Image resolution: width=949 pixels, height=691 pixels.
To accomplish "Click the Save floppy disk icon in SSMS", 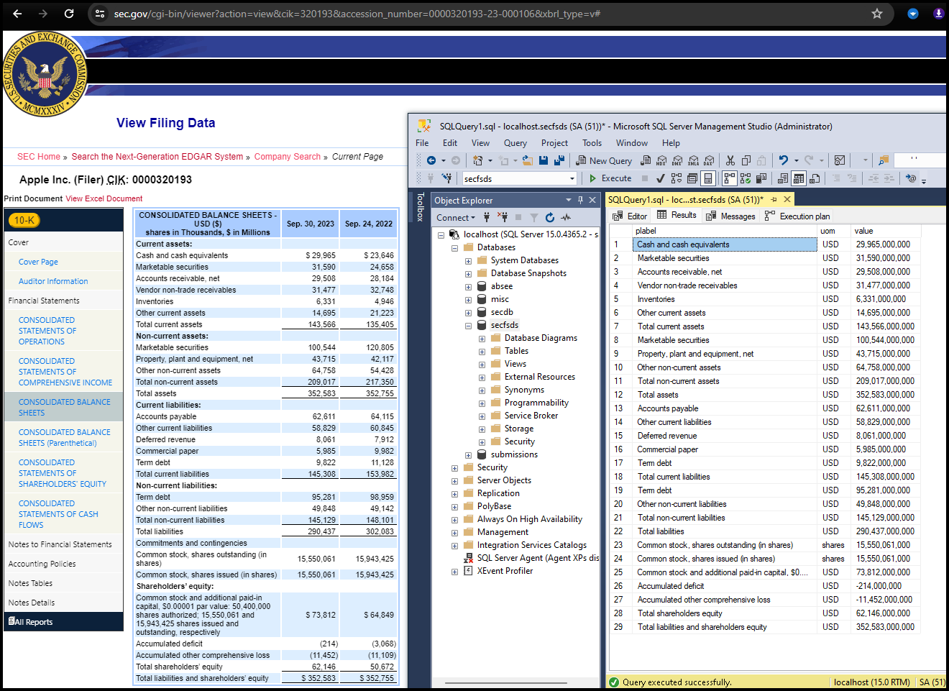I will [x=543, y=160].
